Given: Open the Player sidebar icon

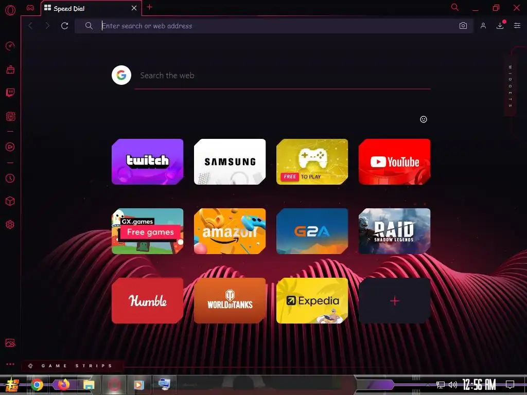Looking at the screenshot, I should coord(10,147).
